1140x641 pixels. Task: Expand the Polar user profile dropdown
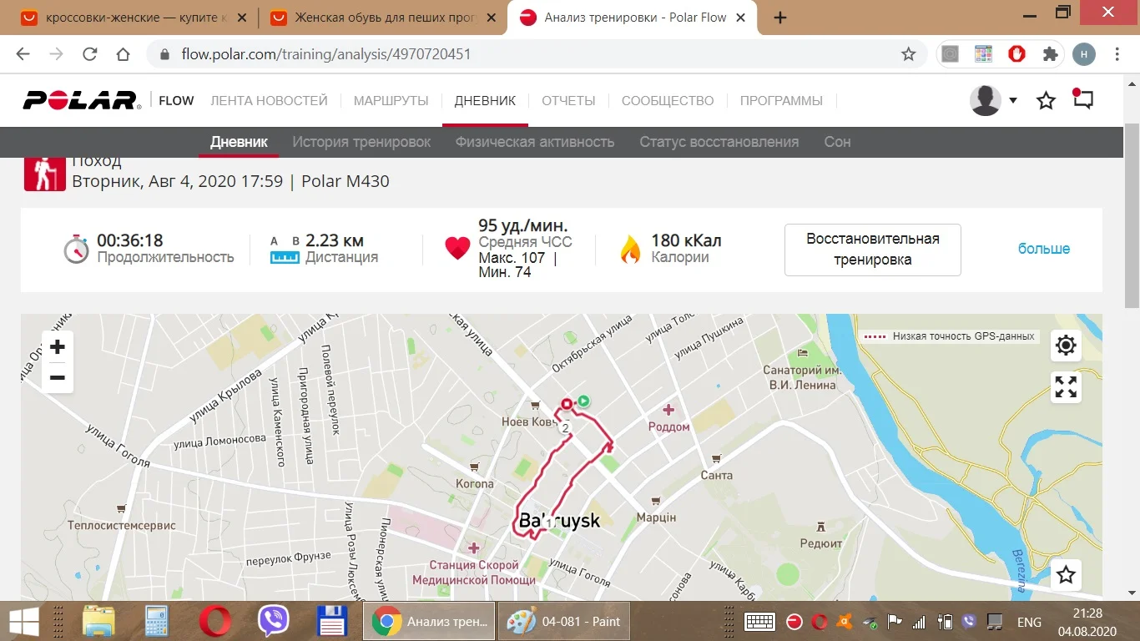point(1013,100)
